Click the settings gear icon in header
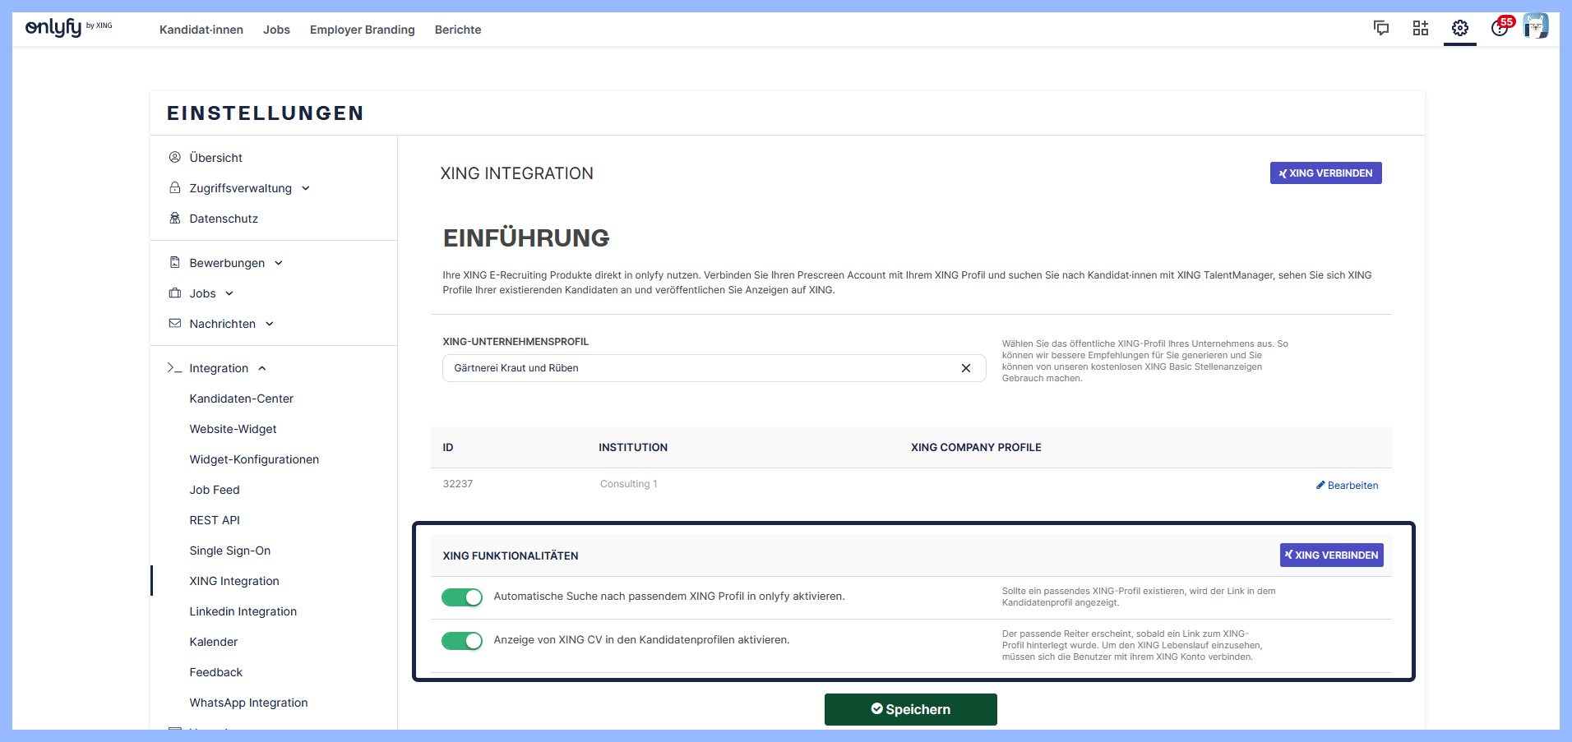1572x742 pixels. point(1460,28)
